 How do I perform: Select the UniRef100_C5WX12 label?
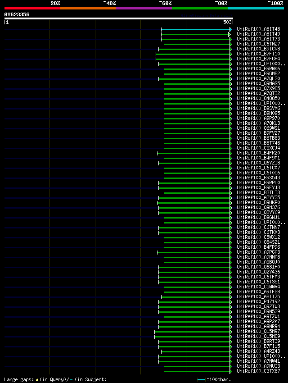(258, 237)
